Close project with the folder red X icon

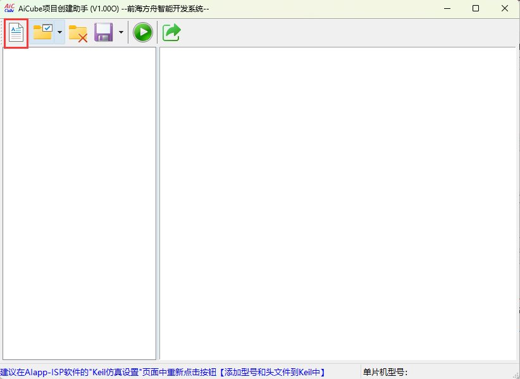click(78, 34)
